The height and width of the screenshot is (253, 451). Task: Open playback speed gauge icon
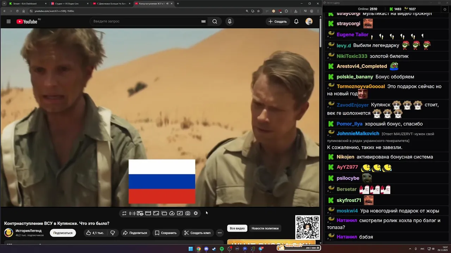click(172, 213)
